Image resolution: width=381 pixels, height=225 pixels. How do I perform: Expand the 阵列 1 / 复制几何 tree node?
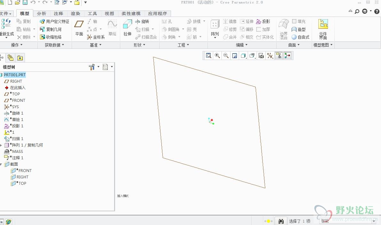coord(1,145)
